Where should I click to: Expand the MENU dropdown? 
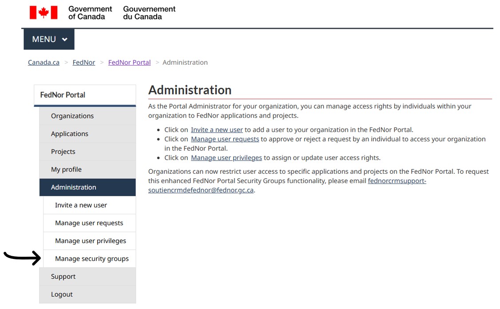(x=49, y=39)
